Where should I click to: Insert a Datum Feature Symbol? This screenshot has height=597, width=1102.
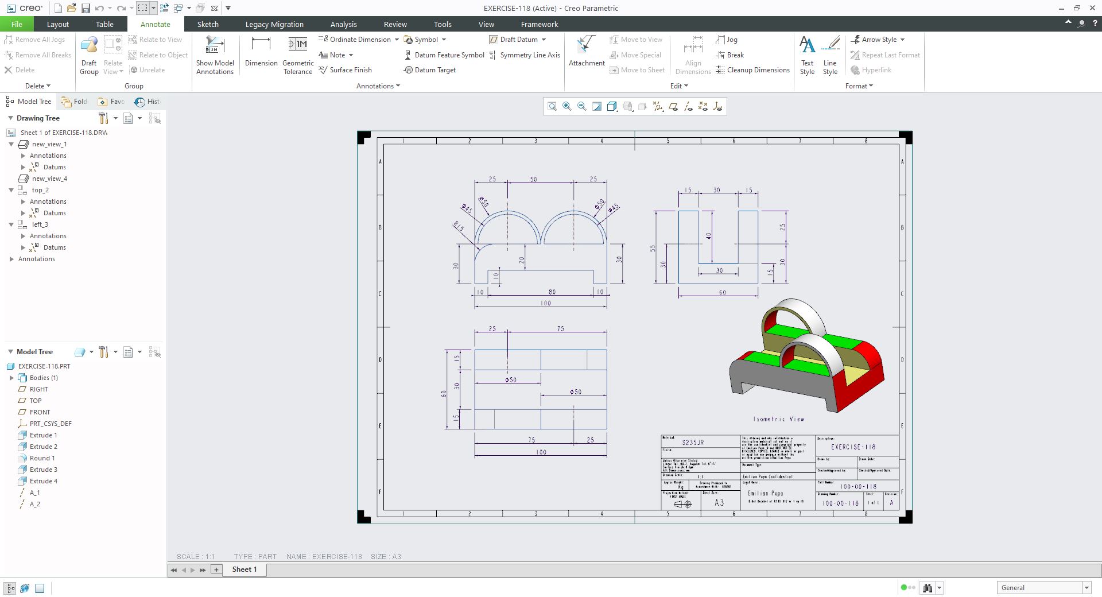[444, 55]
